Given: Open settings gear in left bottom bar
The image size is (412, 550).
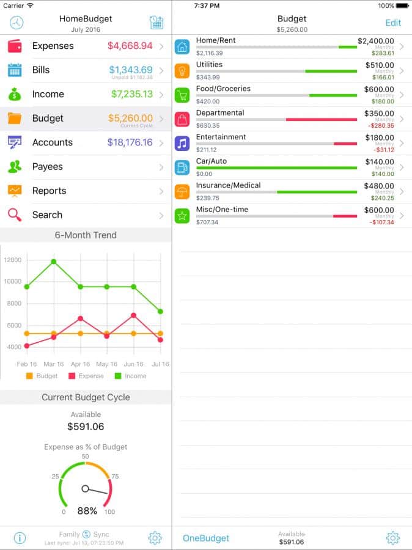Looking at the screenshot, I should [x=155, y=538].
